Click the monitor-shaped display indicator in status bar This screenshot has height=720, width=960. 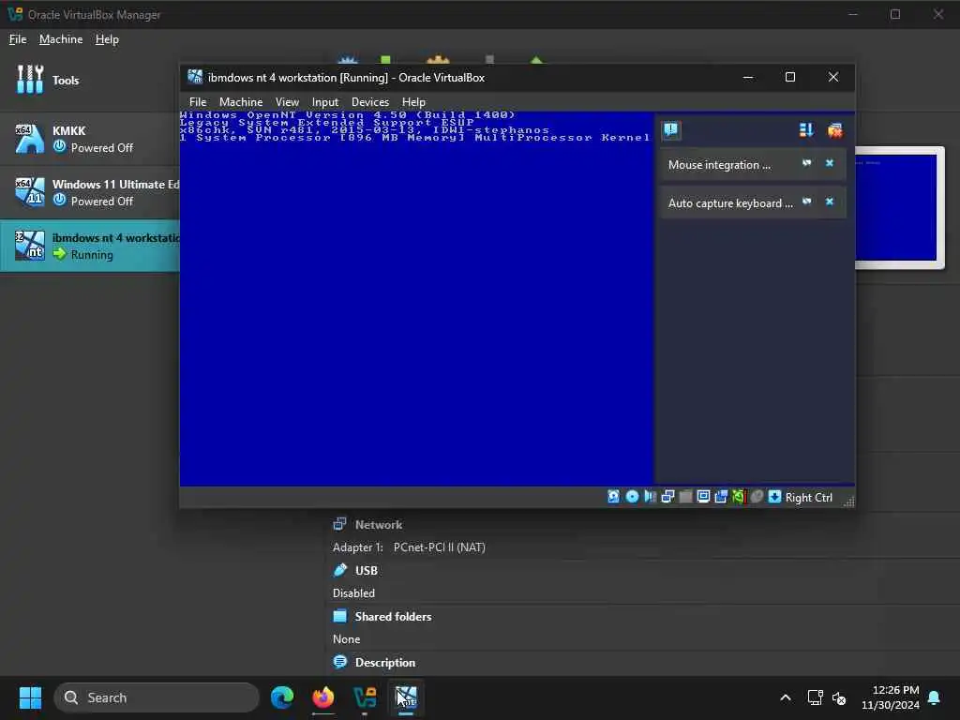point(703,497)
